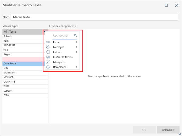Open the Extraire menu entry
Screen dimensions: 182x136
(x=58, y=52)
